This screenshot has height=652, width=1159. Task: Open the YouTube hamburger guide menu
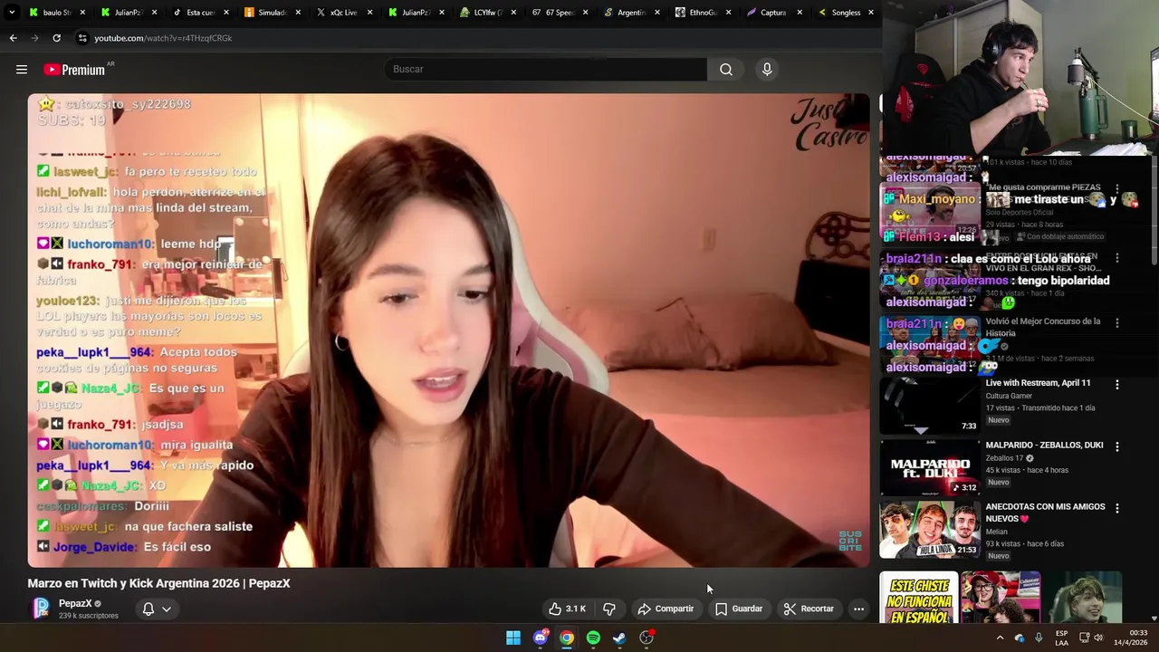tap(22, 70)
